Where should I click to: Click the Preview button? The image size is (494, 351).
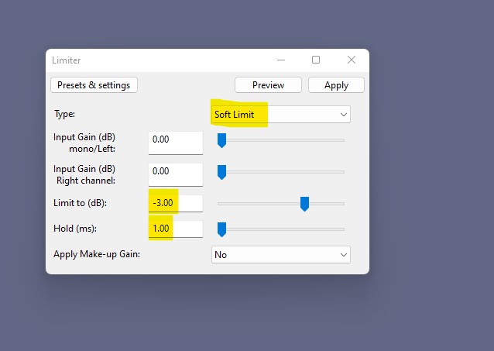pos(268,85)
